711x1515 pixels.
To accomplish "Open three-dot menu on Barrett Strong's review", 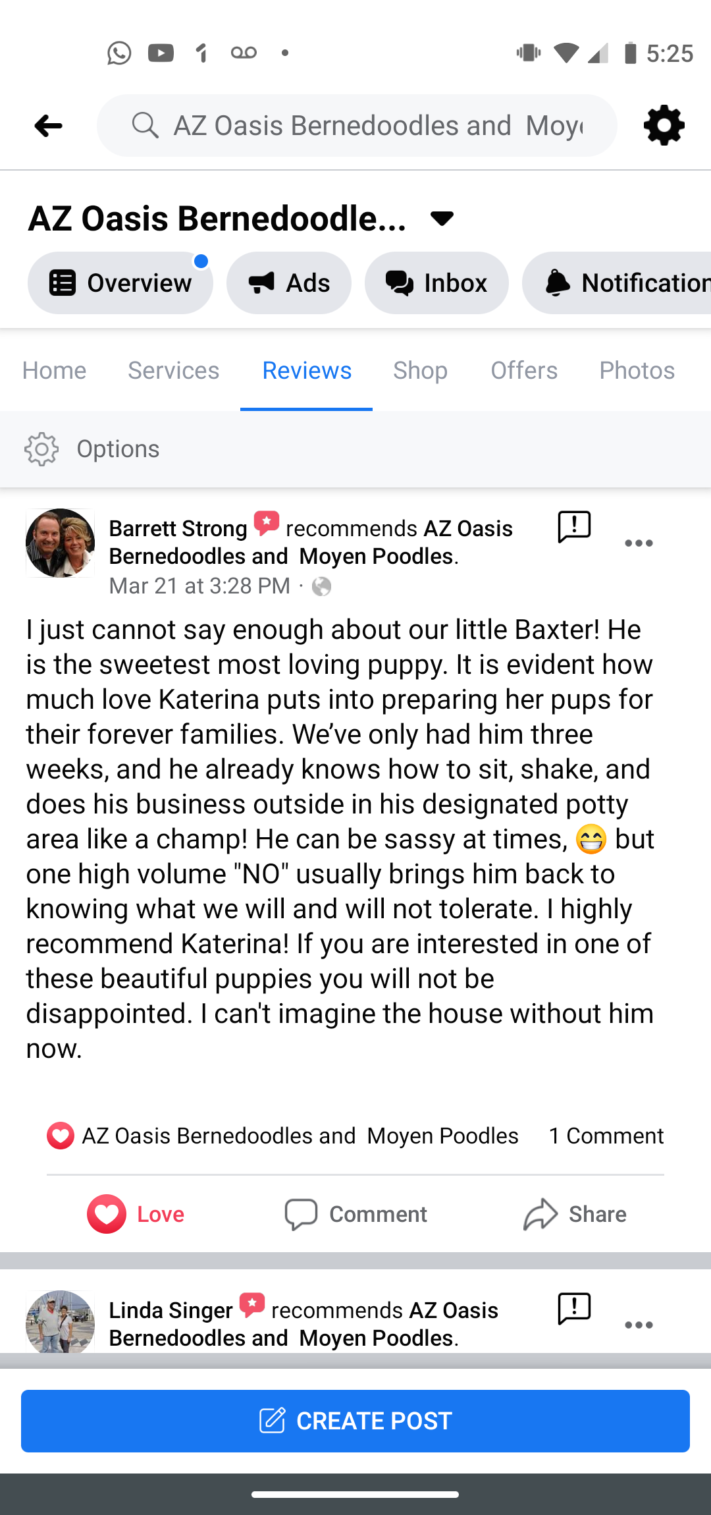I will click(x=639, y=543).
